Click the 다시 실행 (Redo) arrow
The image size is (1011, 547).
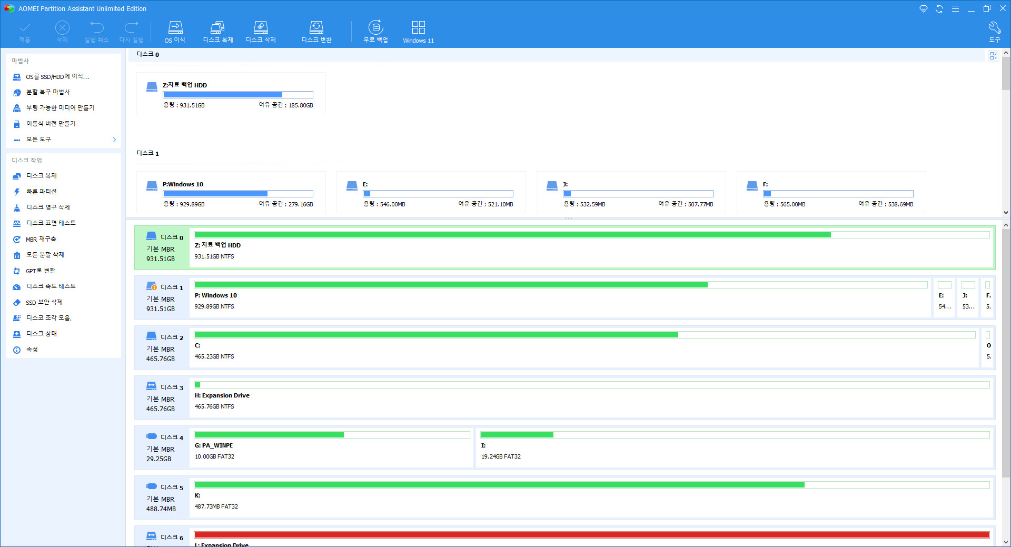132,27
